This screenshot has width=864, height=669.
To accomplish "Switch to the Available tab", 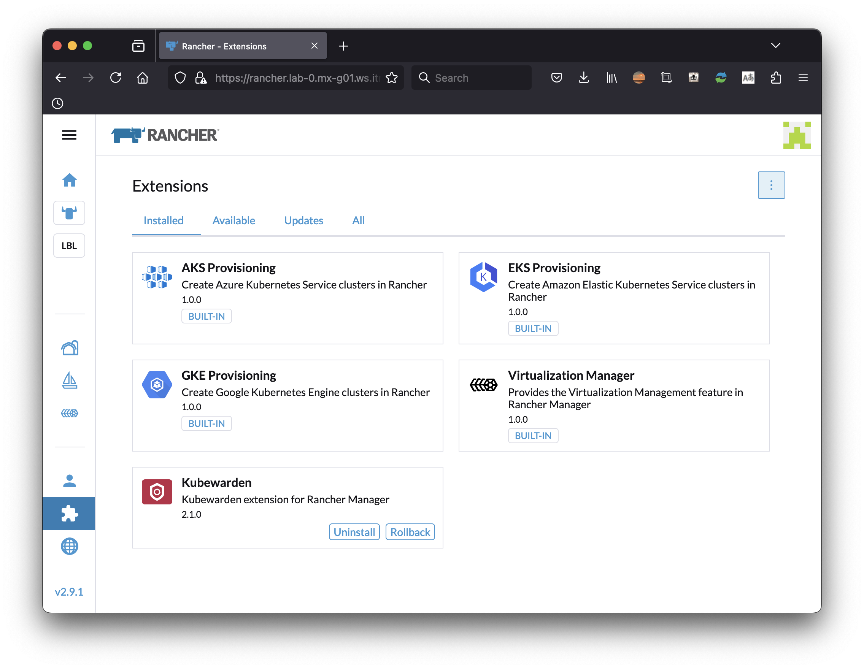I will pos(233,220).
